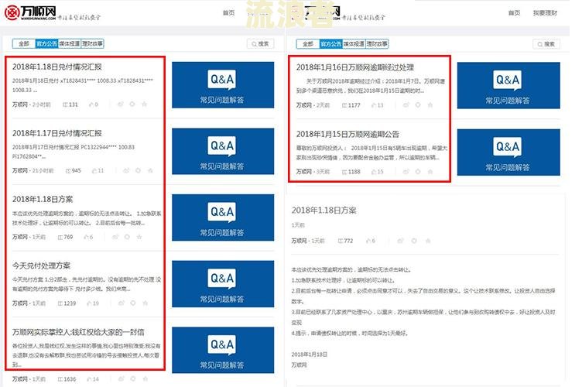582x387 pixels.
Task: Open Q&A 常见问题解答 banner beside 1.18日兑付情况汇报
Action: click(x=223, y=85)
